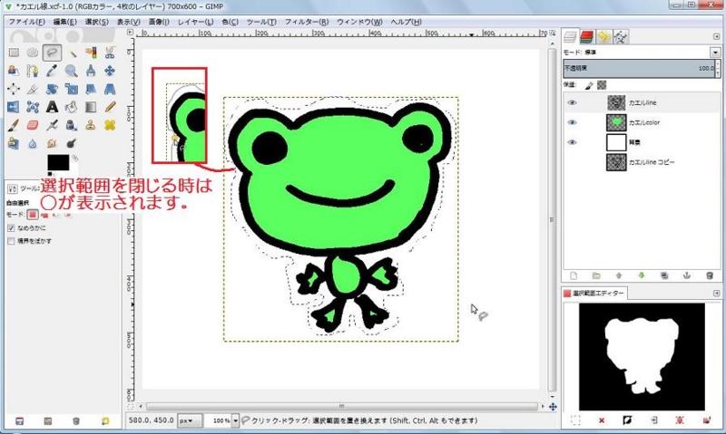Select the Paths tool
The height and width of the screenshot is (434, 726).
pos(33,71)
